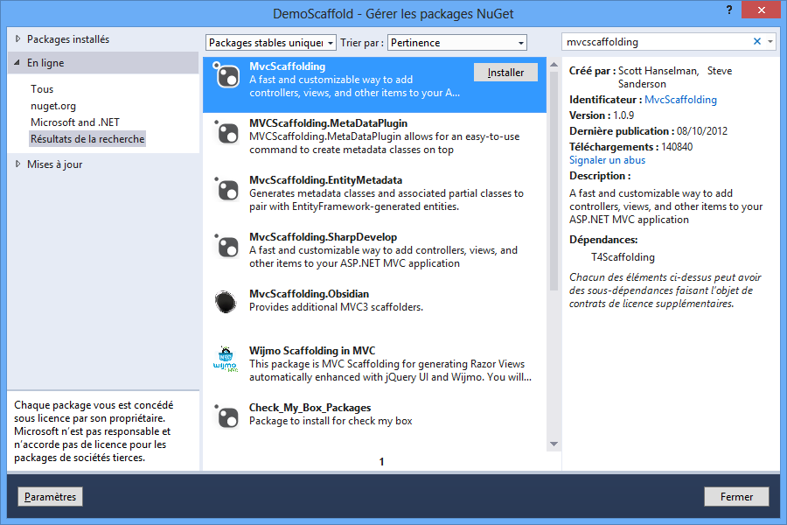Click the package list scrollbar thumb

click(554, 181)
